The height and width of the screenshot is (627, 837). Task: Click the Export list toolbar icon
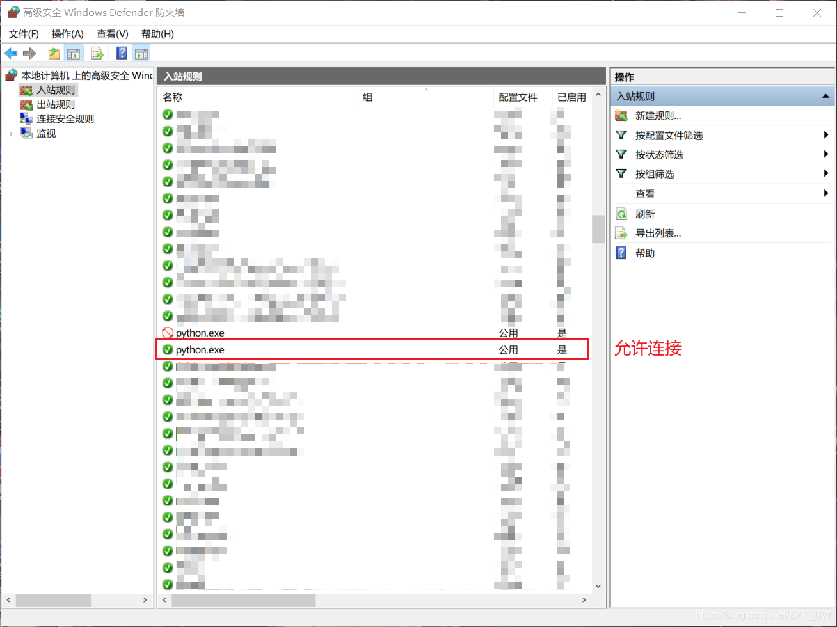point(97,53)
